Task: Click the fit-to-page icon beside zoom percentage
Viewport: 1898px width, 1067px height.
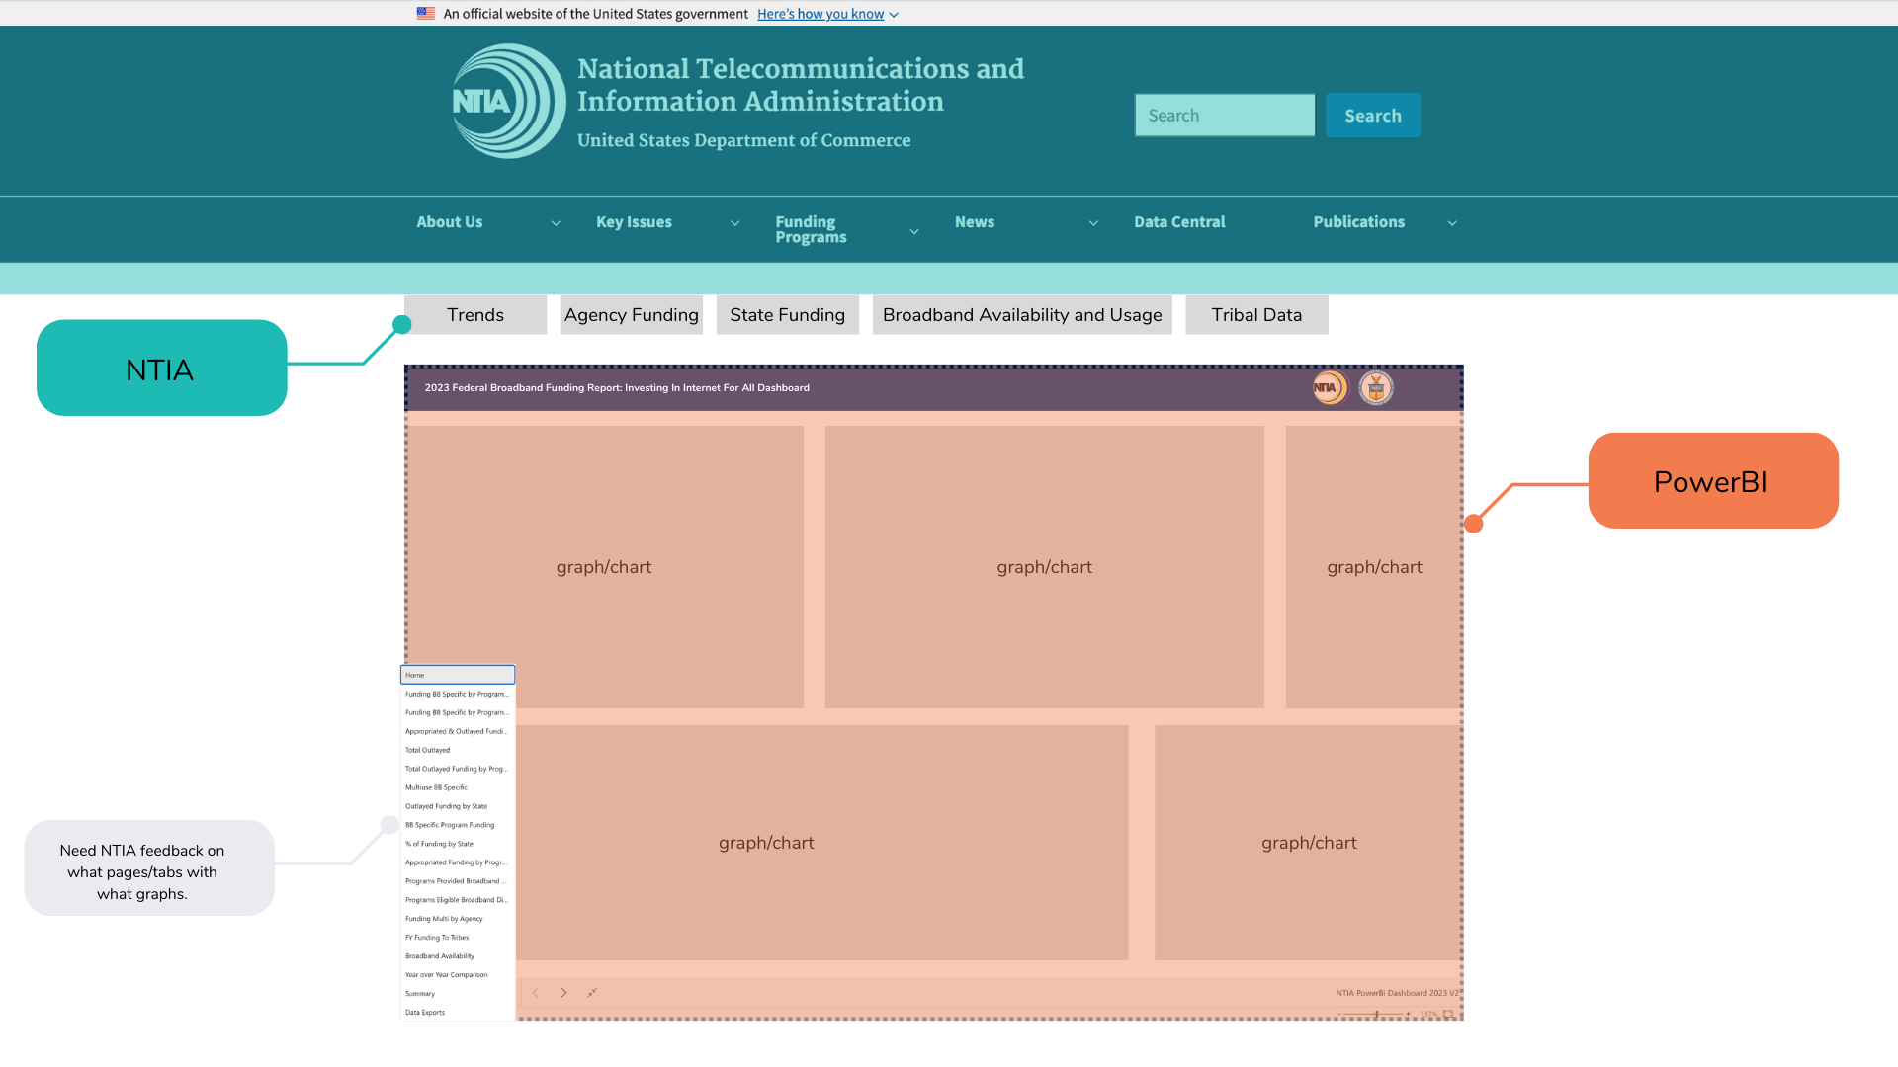Action: click(x=1449, y=1015)
